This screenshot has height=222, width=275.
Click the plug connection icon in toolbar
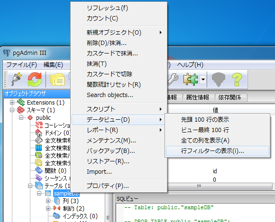click(17, 80)
